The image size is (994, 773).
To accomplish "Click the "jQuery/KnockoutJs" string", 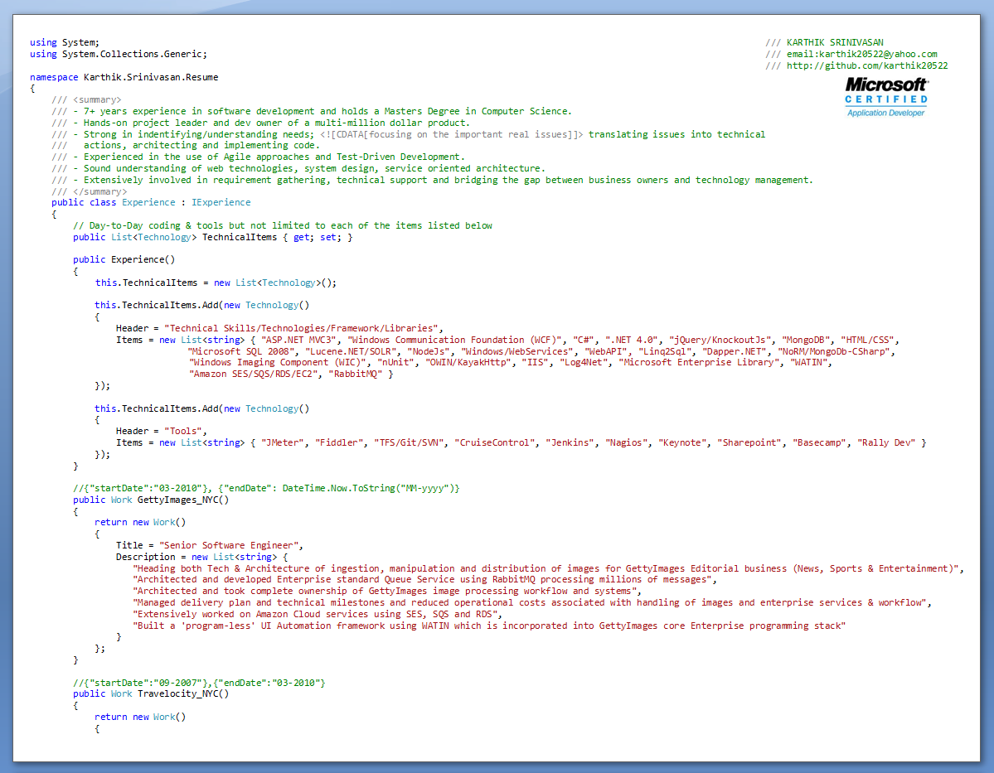I will [x=720, y=340].
